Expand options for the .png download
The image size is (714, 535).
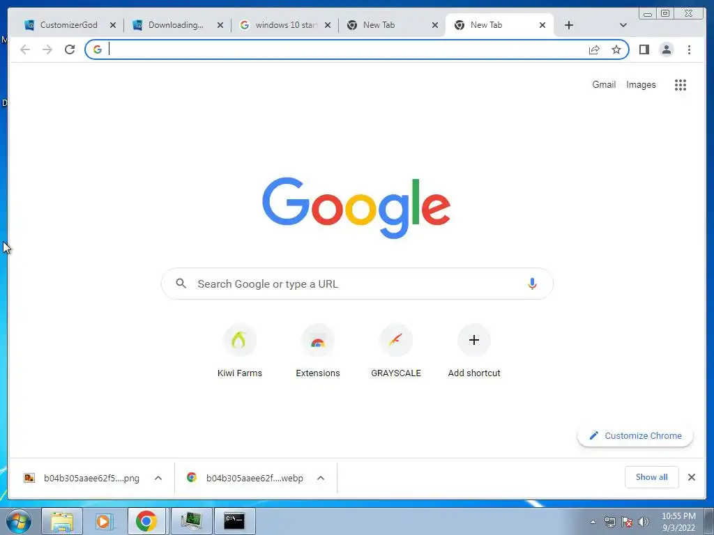158,478
